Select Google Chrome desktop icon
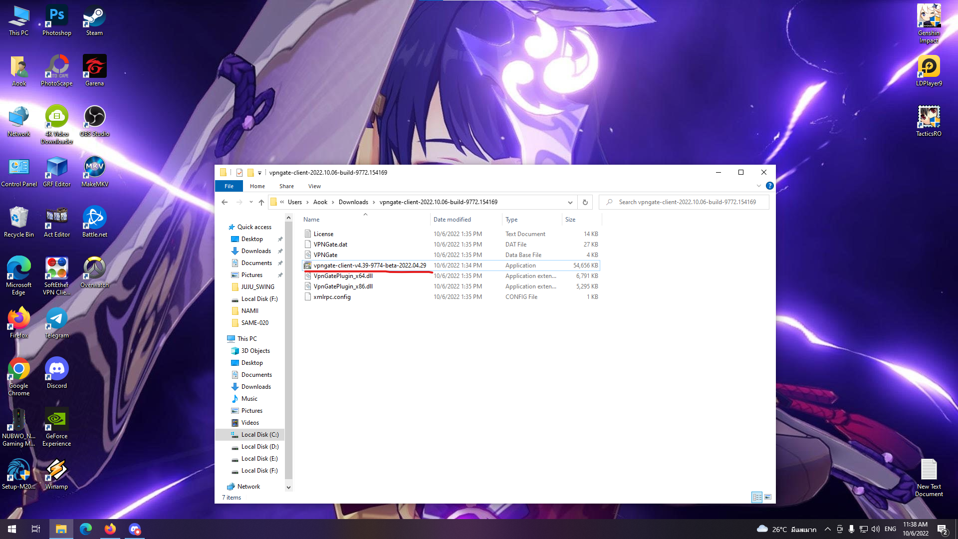The image size is (958, 539). coord(19,377)
